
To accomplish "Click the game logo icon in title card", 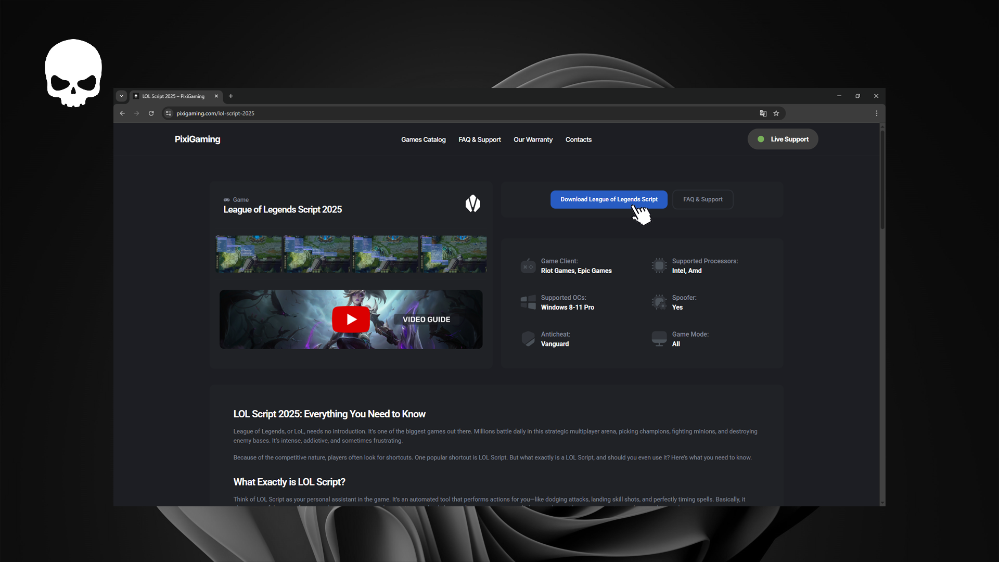I will click(472, 204).
